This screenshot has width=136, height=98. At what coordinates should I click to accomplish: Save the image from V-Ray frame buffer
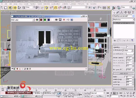60,20
